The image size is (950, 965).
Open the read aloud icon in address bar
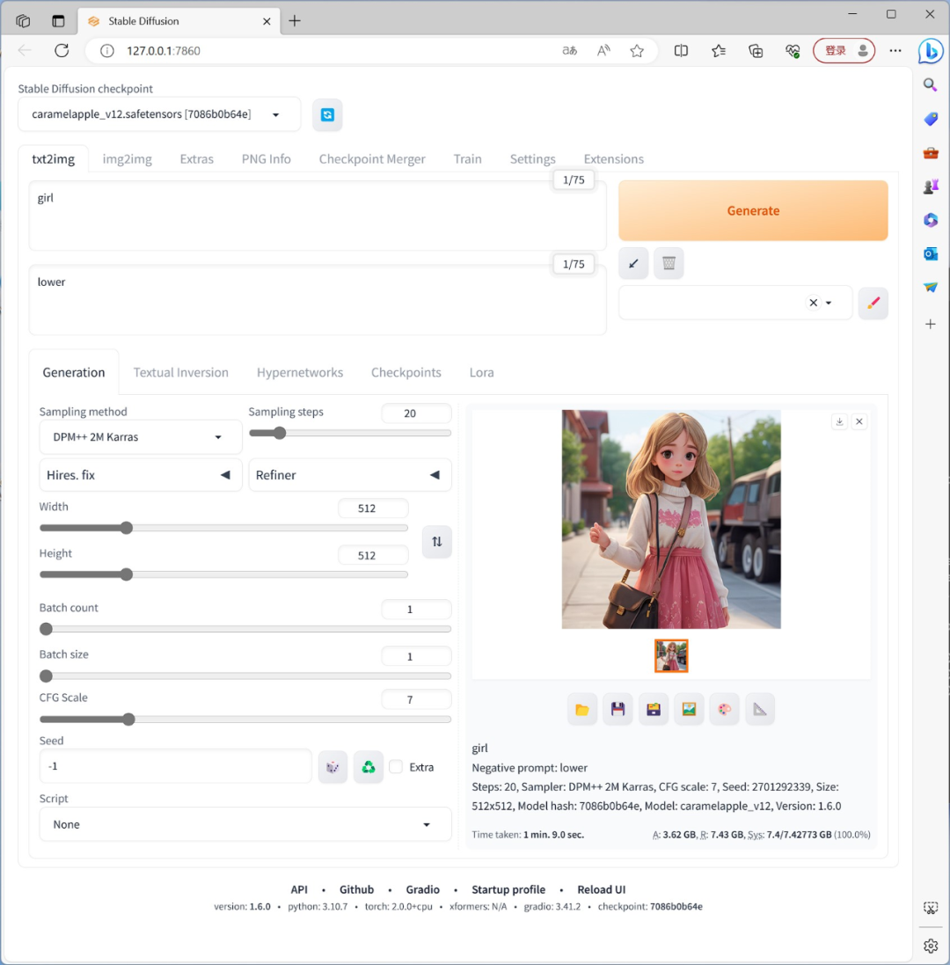point(603,50)
